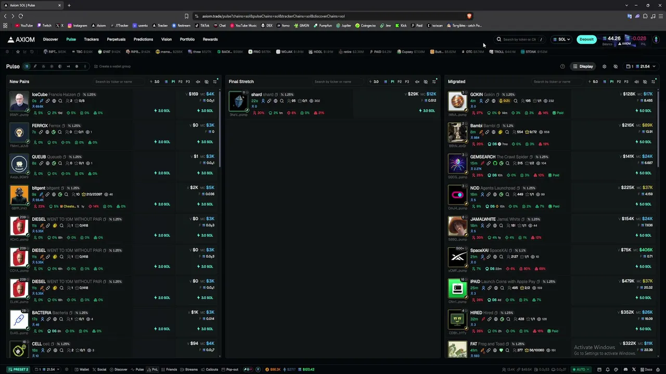The height and width of the screenshot is (374, 666).
Task: Open filter sliders icon in Final Stretch header
Action: [x=434, y=82]
